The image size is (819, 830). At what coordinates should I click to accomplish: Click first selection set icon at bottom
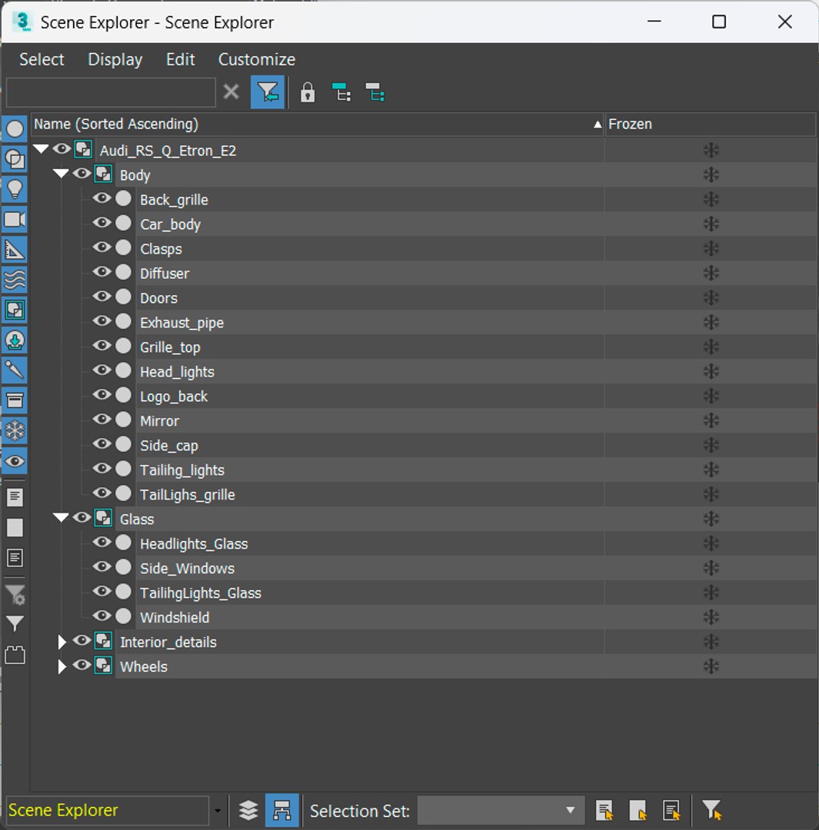coord(604,810)
